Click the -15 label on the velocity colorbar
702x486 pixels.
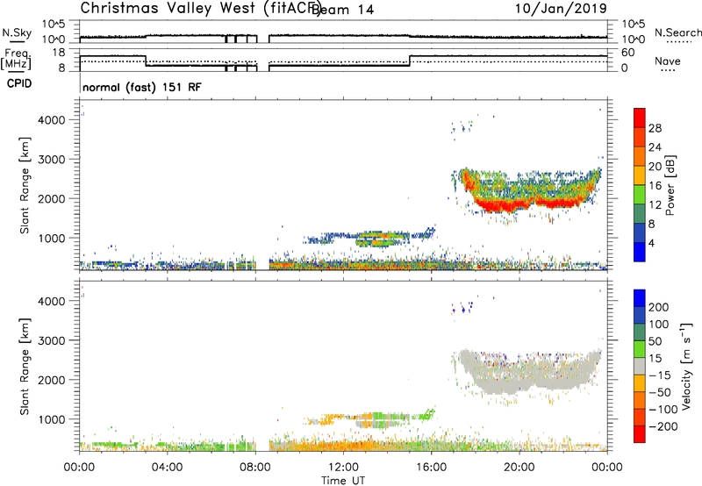660,375
